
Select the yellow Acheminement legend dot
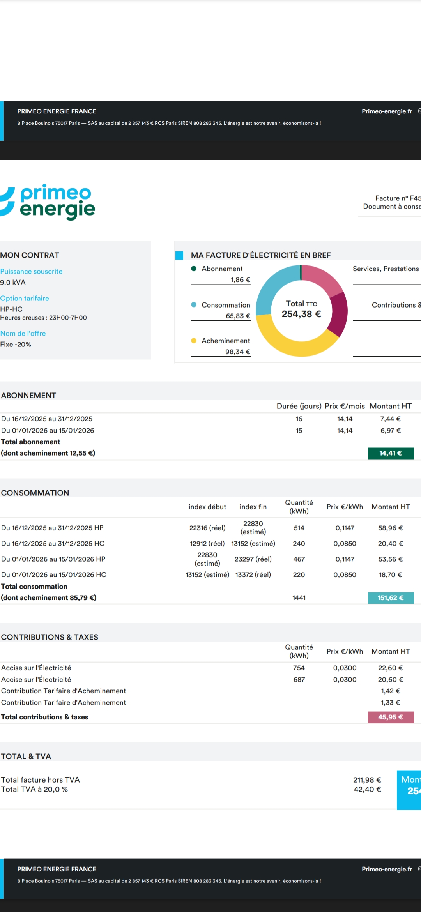click(194, 341)
